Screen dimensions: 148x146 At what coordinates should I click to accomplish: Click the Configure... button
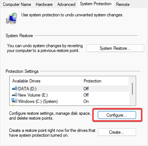(117, 115)
